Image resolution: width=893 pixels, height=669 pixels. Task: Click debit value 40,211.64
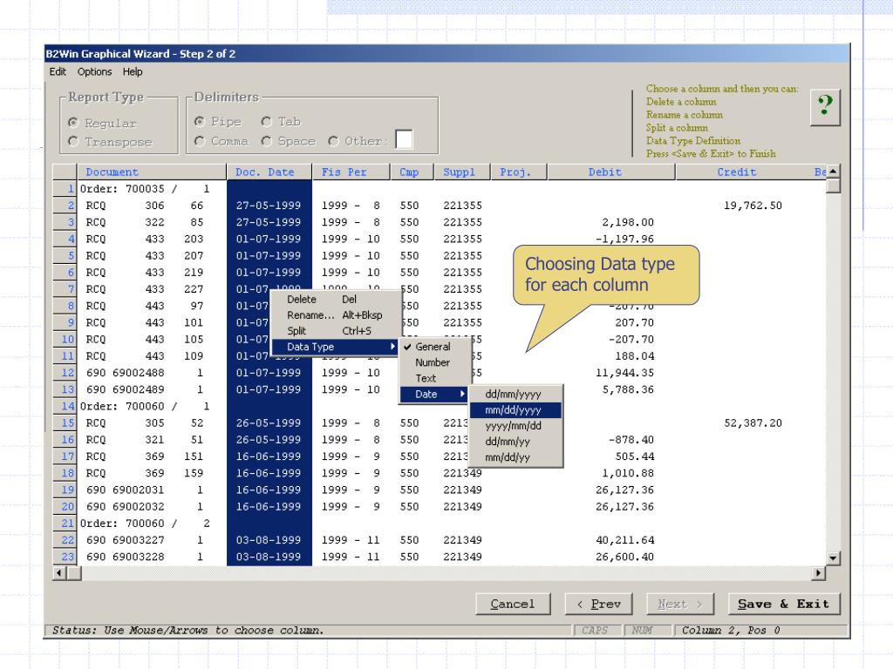(x=624, y=540)
